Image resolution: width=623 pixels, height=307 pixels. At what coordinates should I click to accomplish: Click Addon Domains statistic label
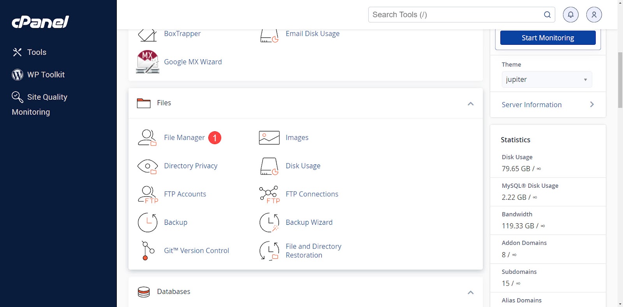point(524,243)
